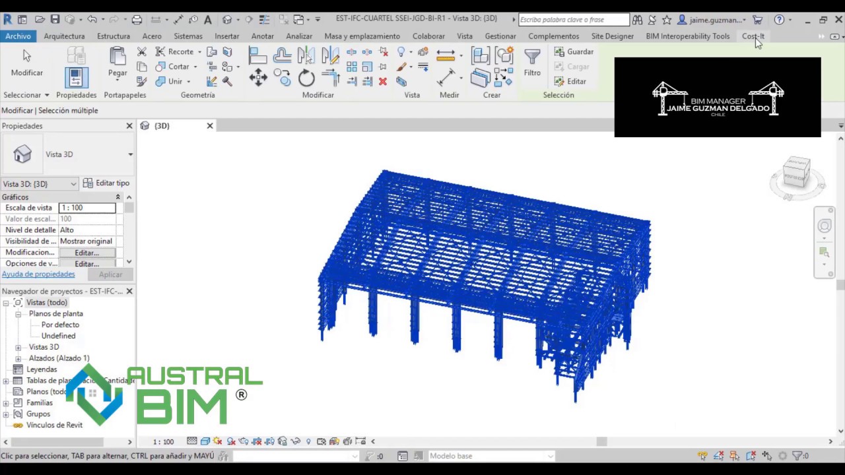The image size is (845, 475).
Task: Collapse the Planos de planta node
Action: coord(18,314)
